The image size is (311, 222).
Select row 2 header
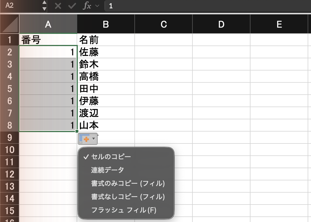pos(9,52)
